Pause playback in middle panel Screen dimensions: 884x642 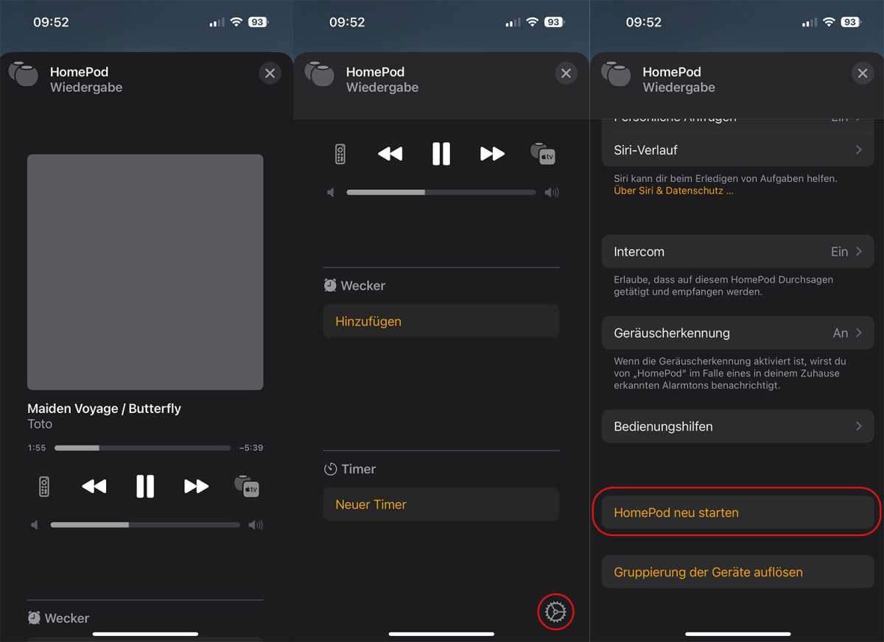[x=441, y=153]
